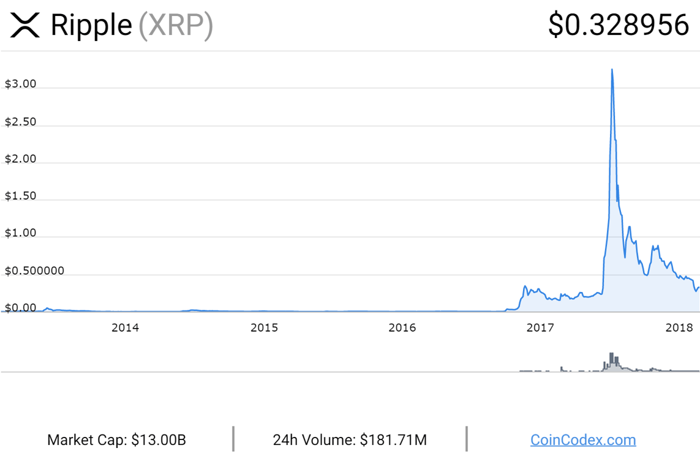Click the Market Cap $13.00B text
The height and width of the screenshot is (470, 700).
[116, 439]
